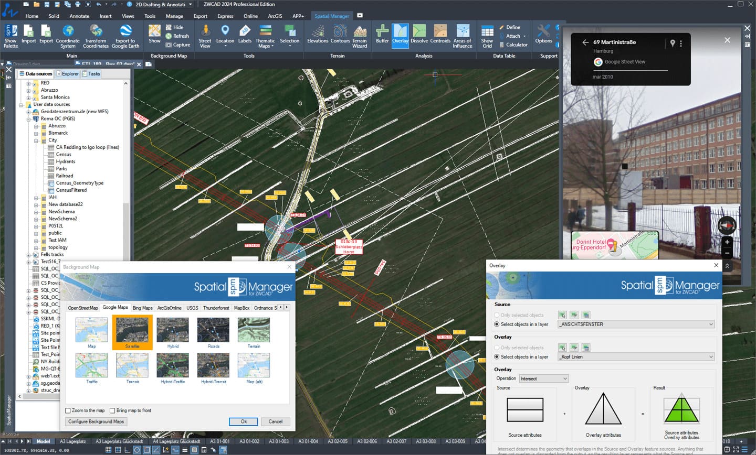Select the Bing Maps tab

[142, 308]
